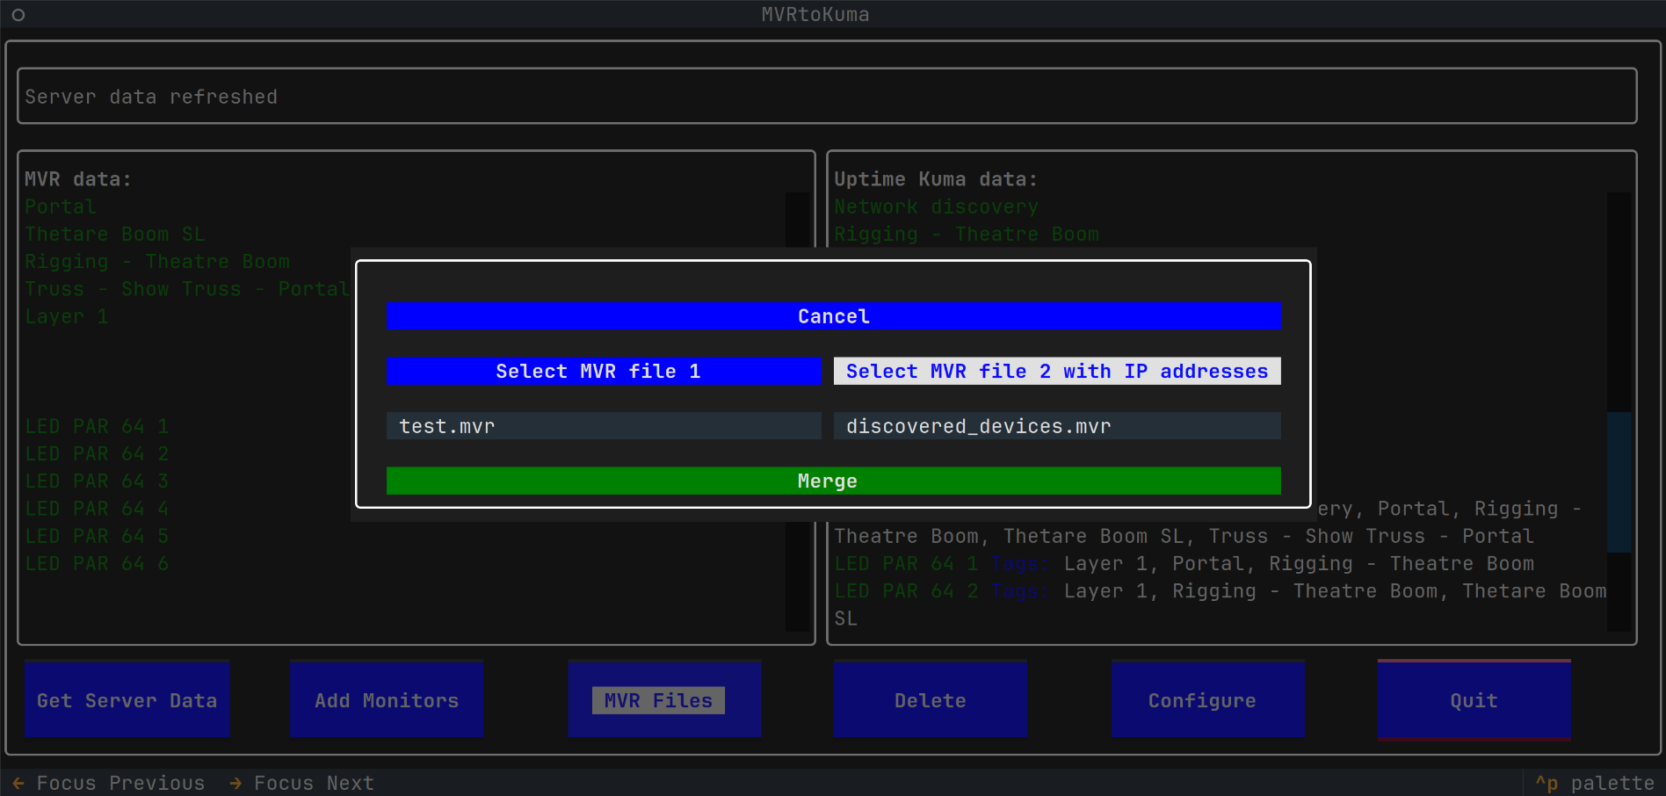The image size is (1666, 796).
Task: Click the MVRtoKuma title text
Action: pos(815,14)
